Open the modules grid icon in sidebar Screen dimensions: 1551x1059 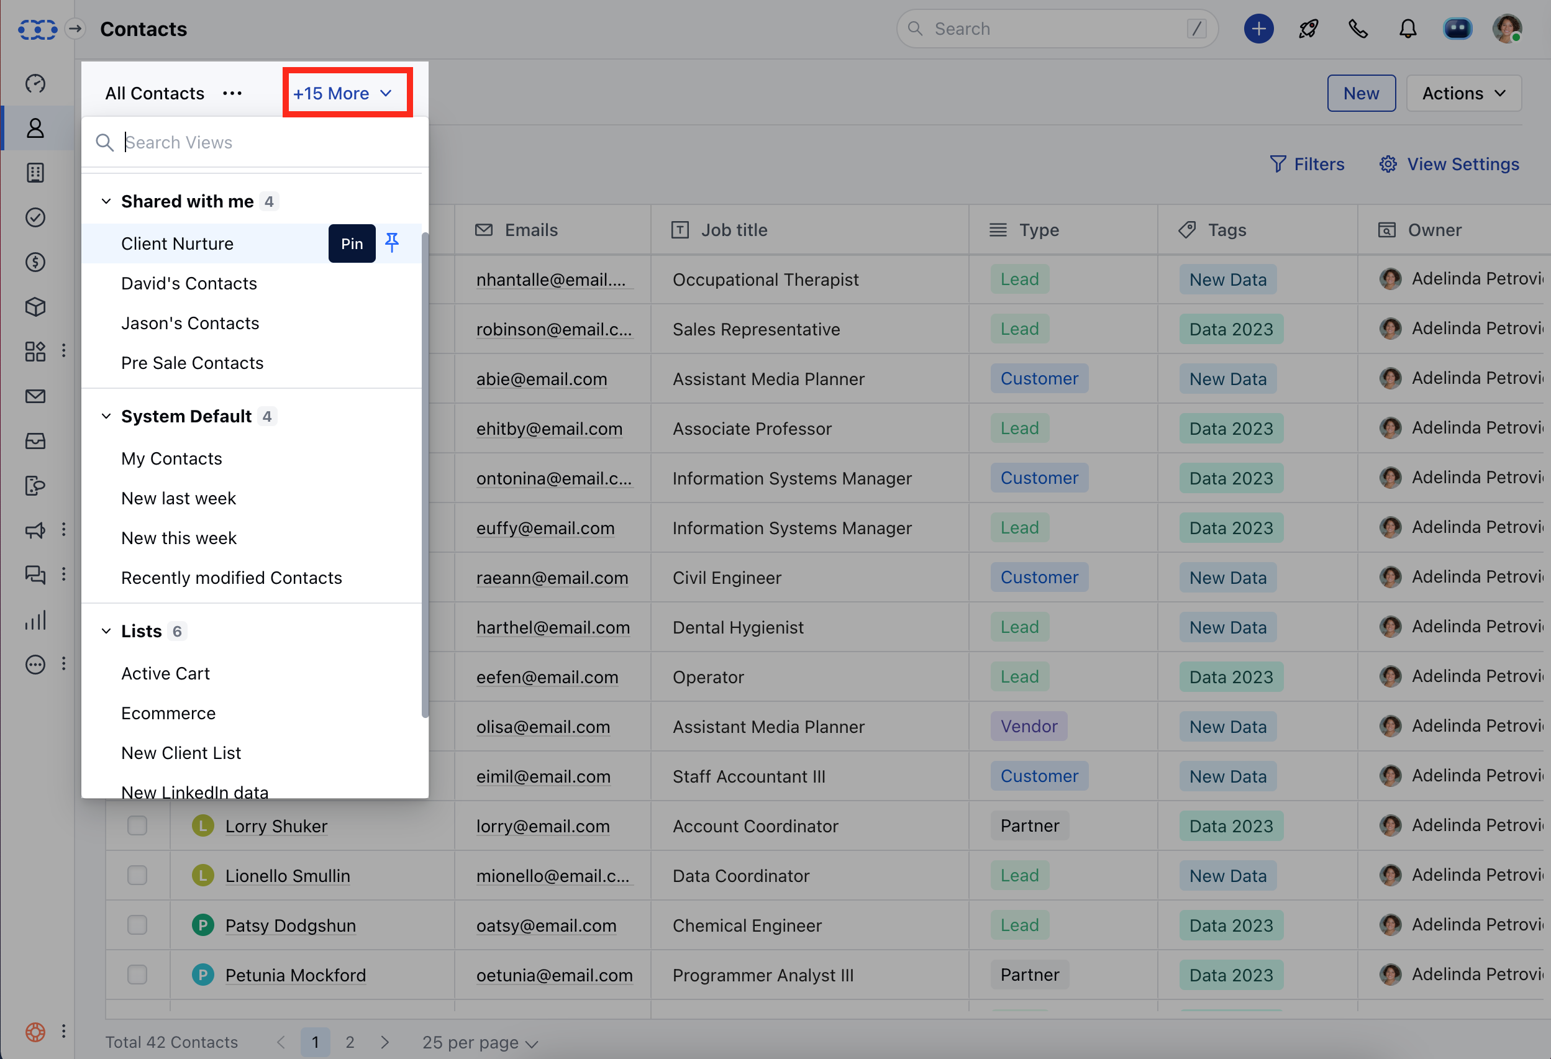point(35,351)
